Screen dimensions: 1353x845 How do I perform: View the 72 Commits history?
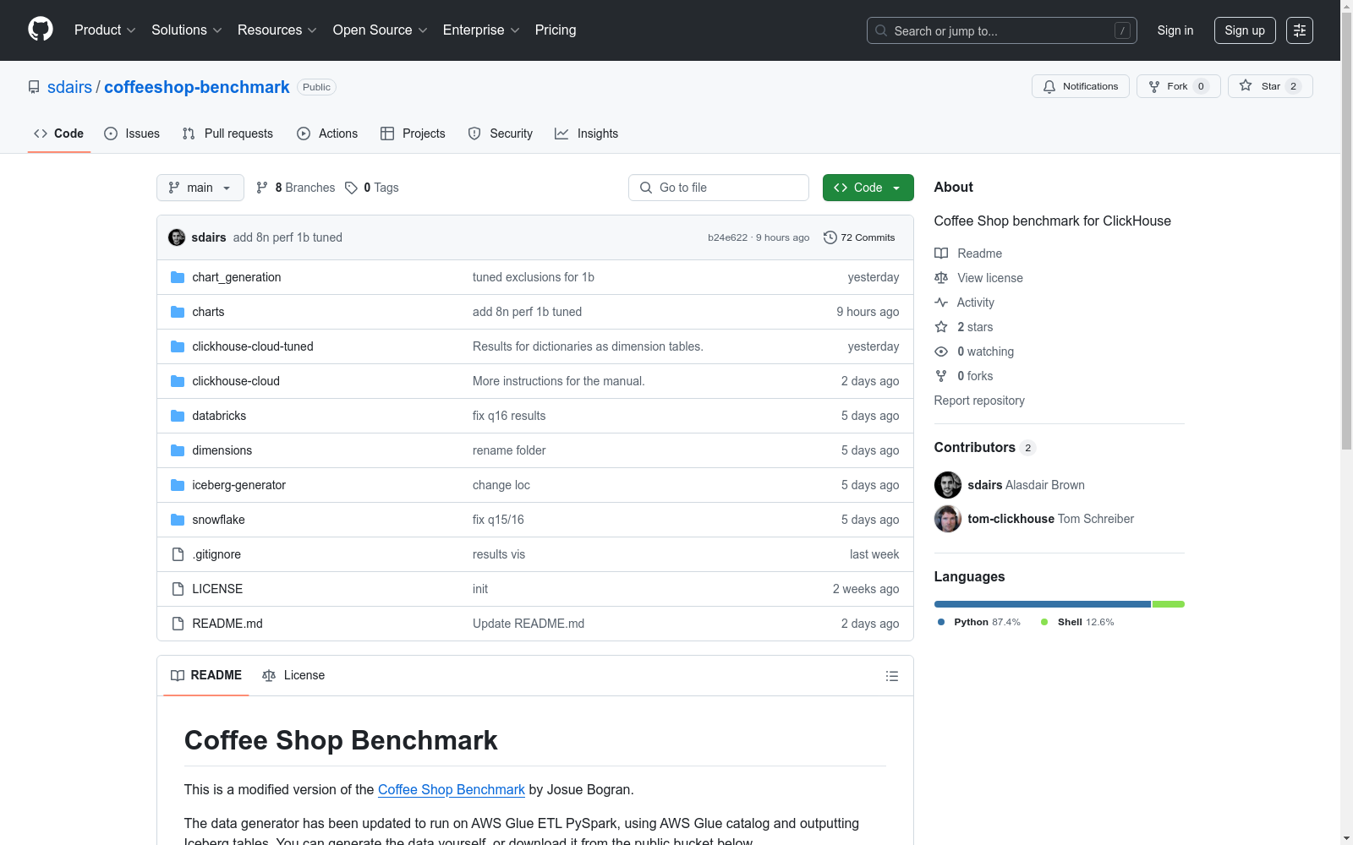[x=859, y=237]
